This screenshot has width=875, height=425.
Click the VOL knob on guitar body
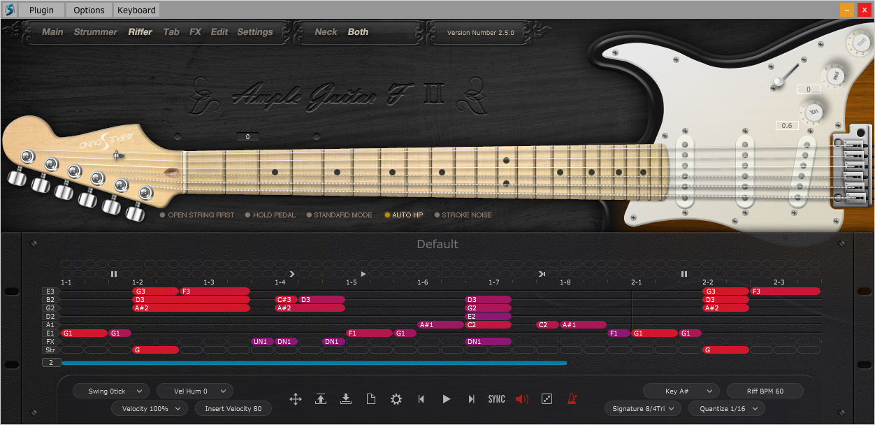814,111
